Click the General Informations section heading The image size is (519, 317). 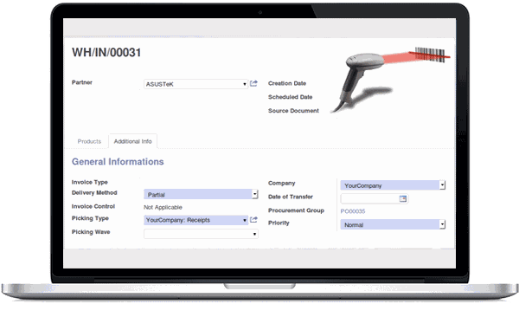click(x=118, y=161)
